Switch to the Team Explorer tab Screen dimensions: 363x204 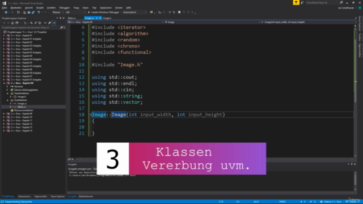click(58, 197)
